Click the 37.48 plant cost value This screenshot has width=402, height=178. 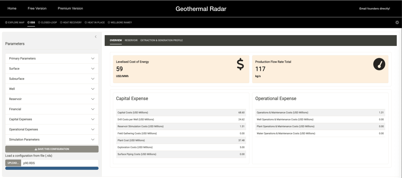point(241,140)
